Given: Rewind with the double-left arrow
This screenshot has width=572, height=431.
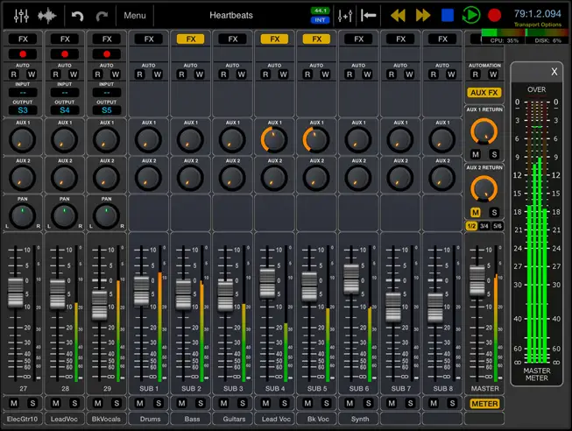Looking at the screenshot, I should pos(398,15).
